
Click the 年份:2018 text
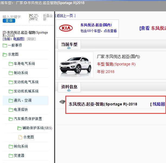(x=106, y=72)
